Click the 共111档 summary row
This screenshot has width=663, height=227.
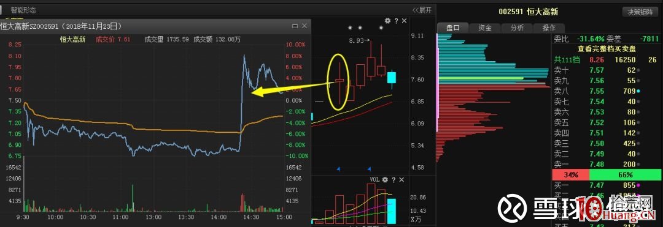click(607, 60)
